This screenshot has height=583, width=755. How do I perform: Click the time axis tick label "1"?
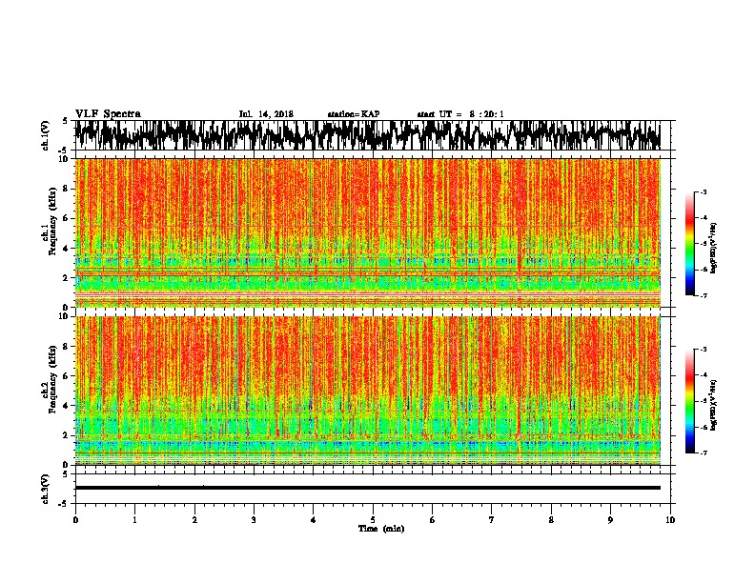point(134,520)
